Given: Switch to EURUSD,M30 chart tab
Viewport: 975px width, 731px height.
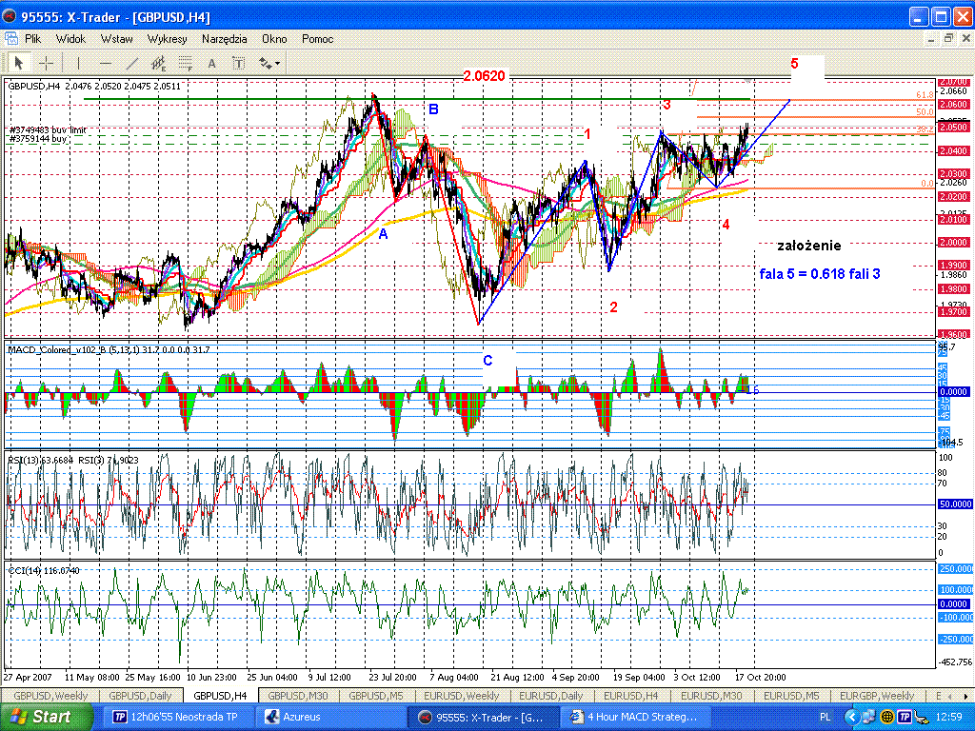Looking at the screenshot, I should pos(711,696).
